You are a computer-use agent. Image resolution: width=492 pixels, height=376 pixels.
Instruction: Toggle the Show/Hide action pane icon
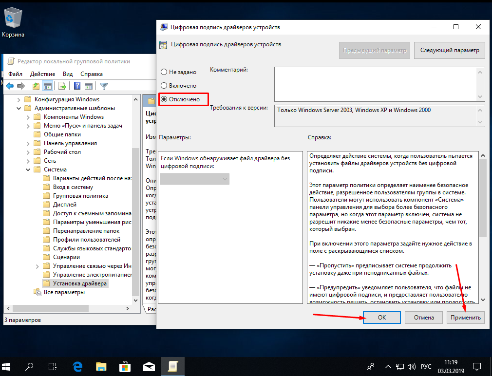tap(89, 86)
